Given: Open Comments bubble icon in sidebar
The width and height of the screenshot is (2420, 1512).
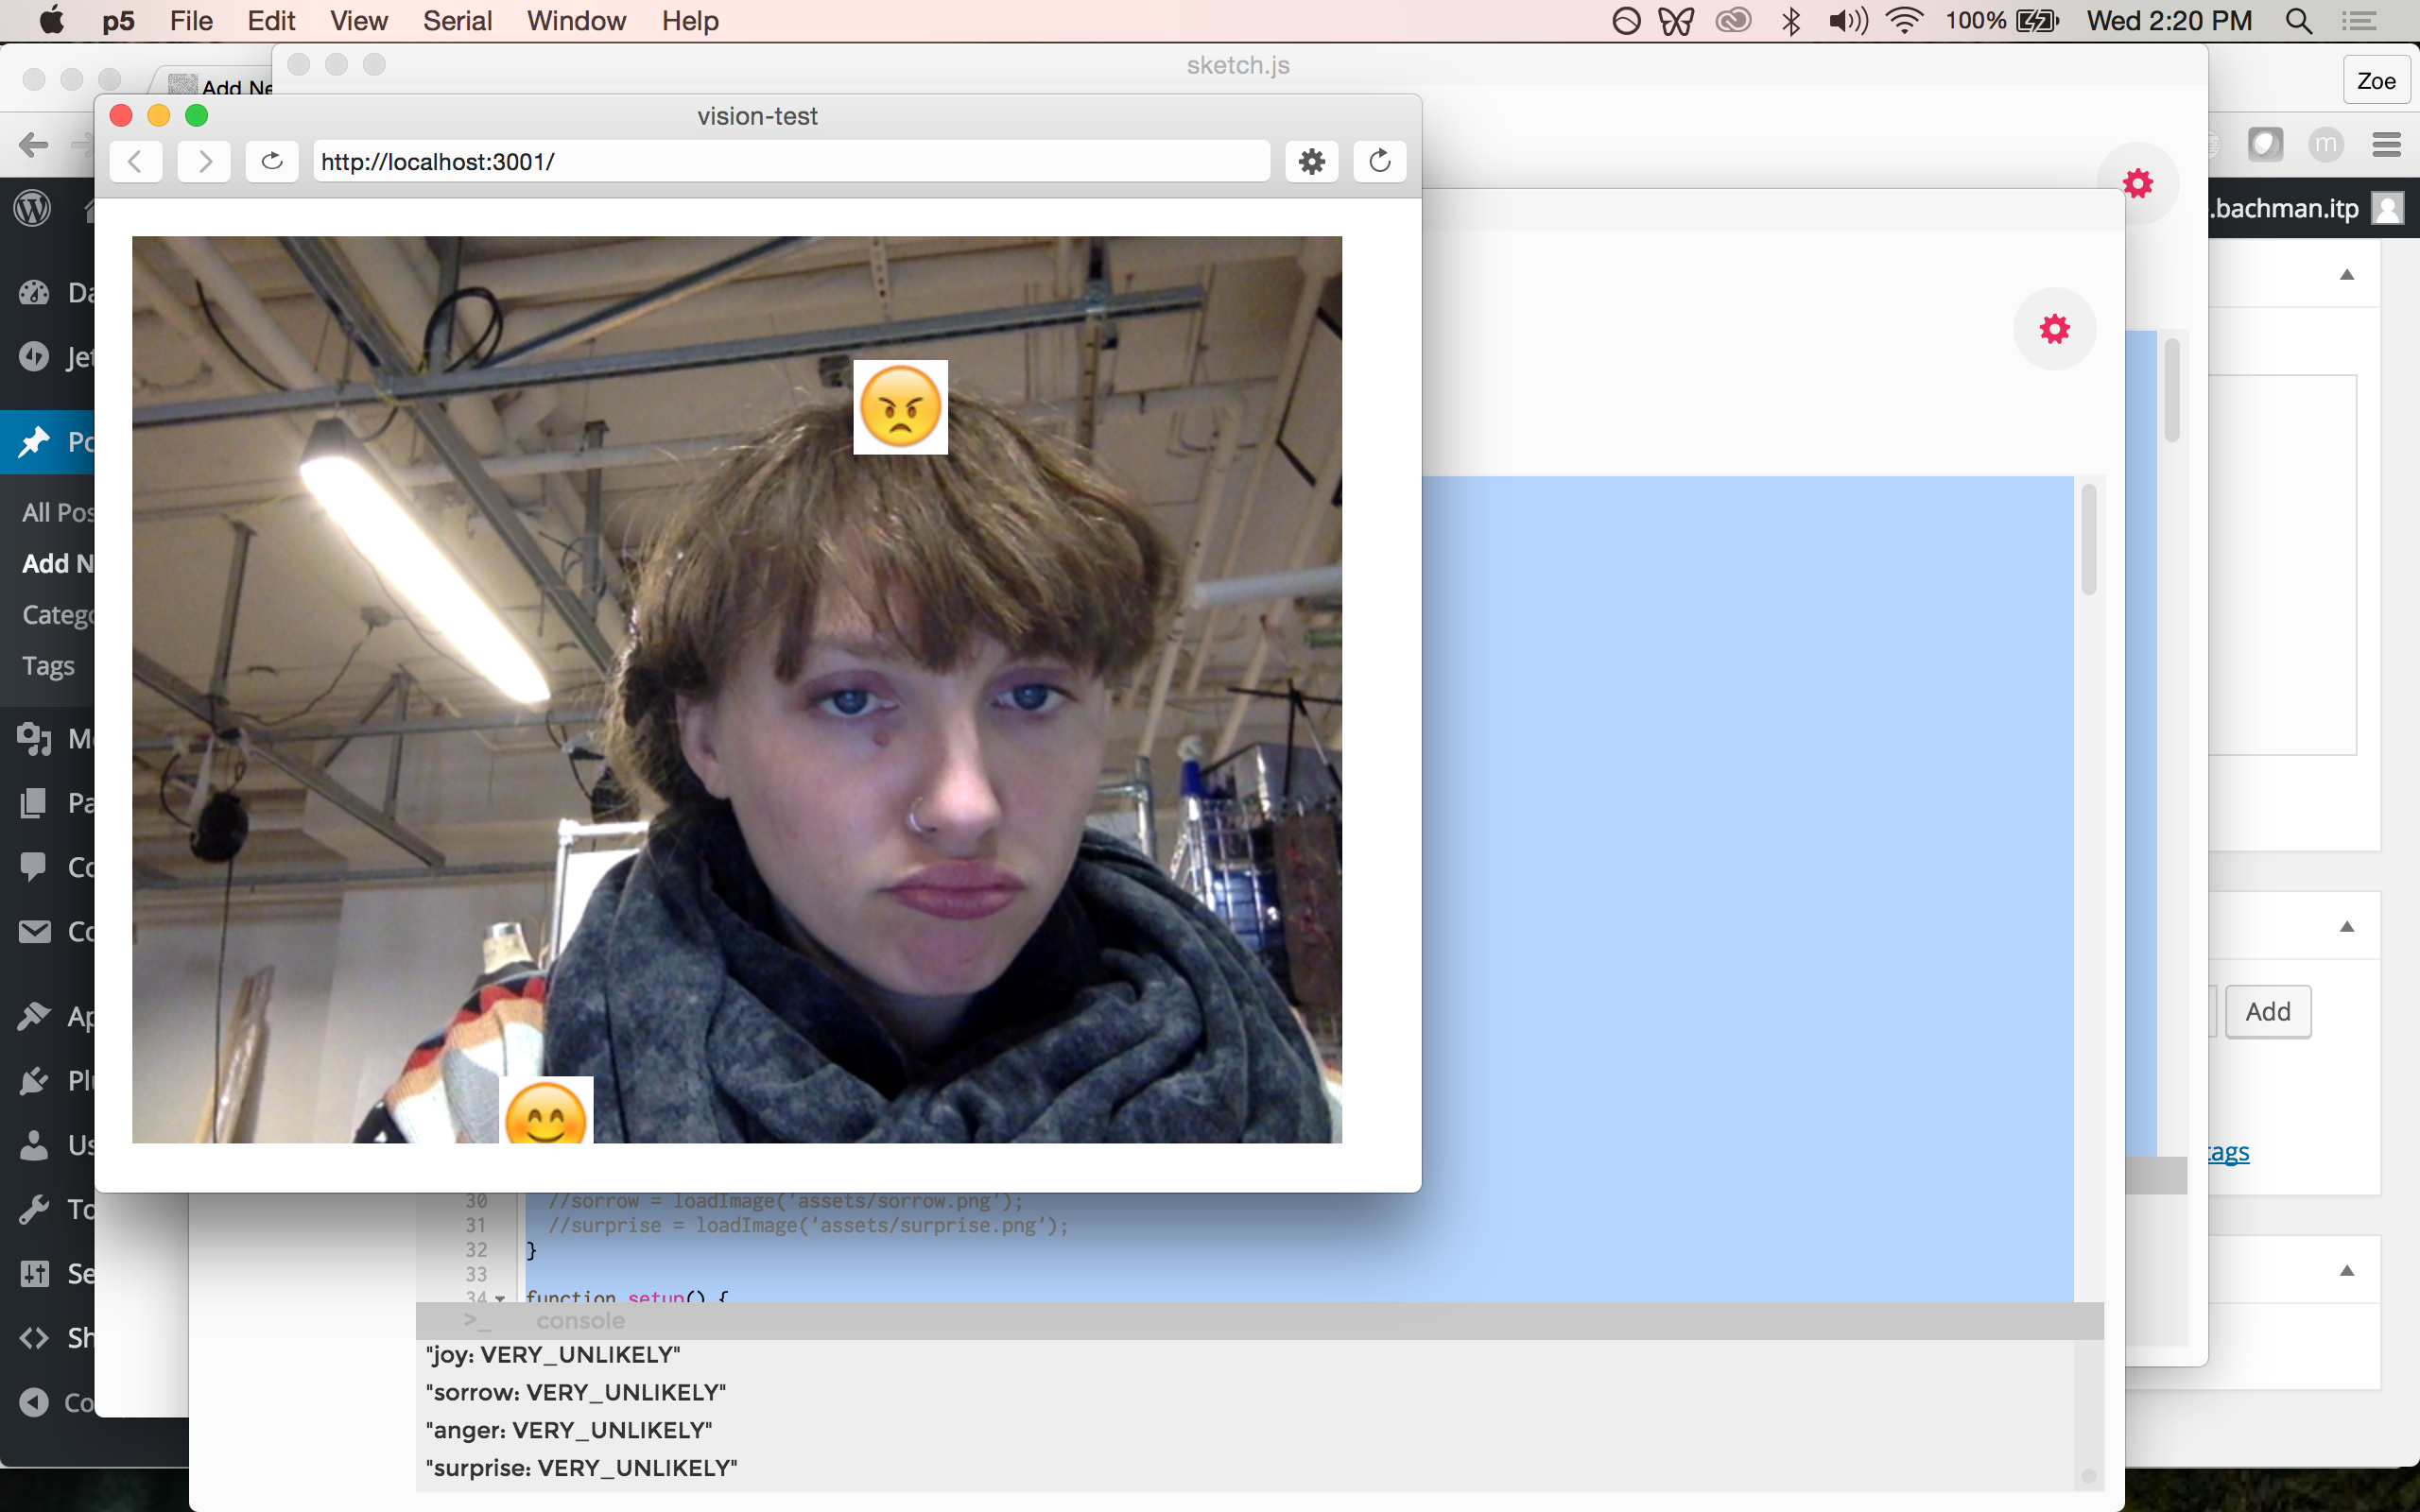Looking at the screenshot, I should (x=34, y=866).
